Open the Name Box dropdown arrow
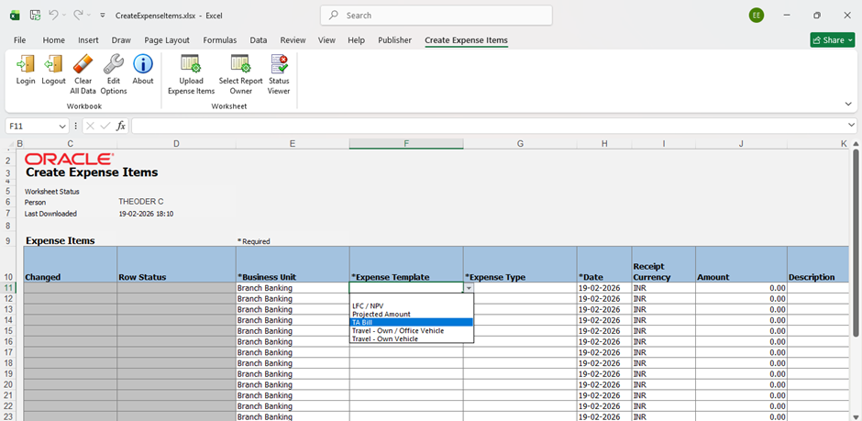Image resolution: width=862 pixels, height=421 pixels. (62, 127)
